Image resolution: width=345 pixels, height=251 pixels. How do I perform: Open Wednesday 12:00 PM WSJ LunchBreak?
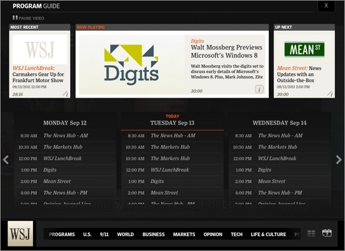coord(280,158)
